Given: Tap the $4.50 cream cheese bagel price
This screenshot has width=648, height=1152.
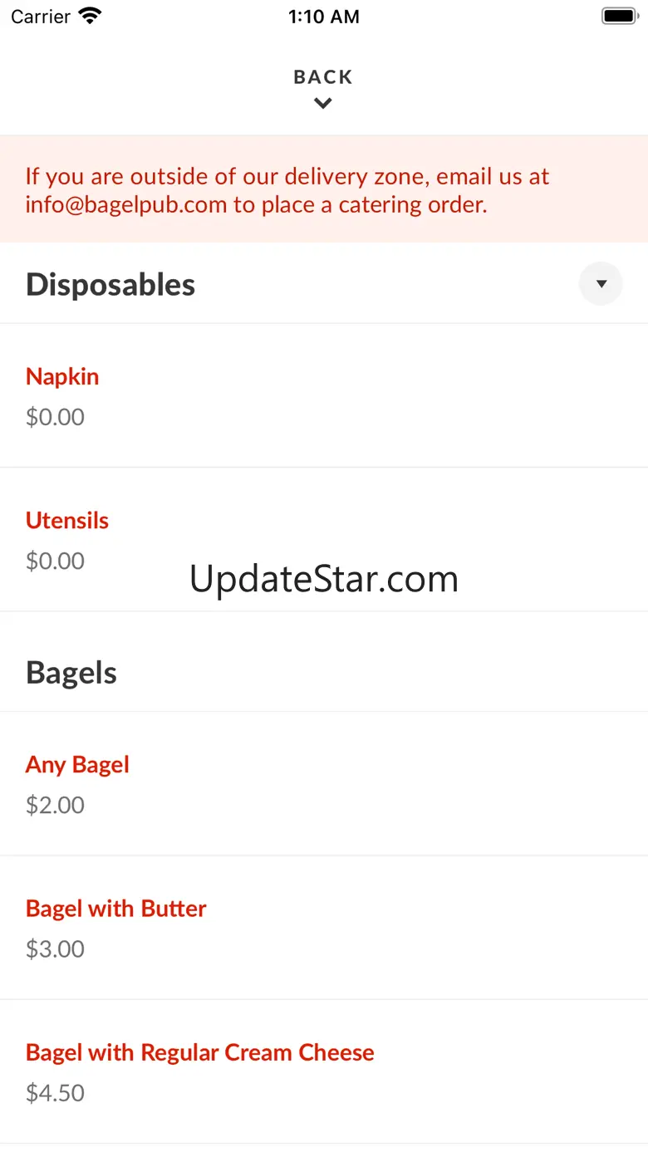Looking at the screenshot, I should coord(55,1093).
